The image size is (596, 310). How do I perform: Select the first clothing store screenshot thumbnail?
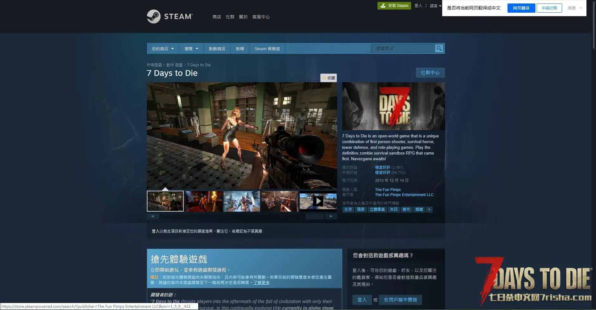pyautogui.click(x=165, y=201)
